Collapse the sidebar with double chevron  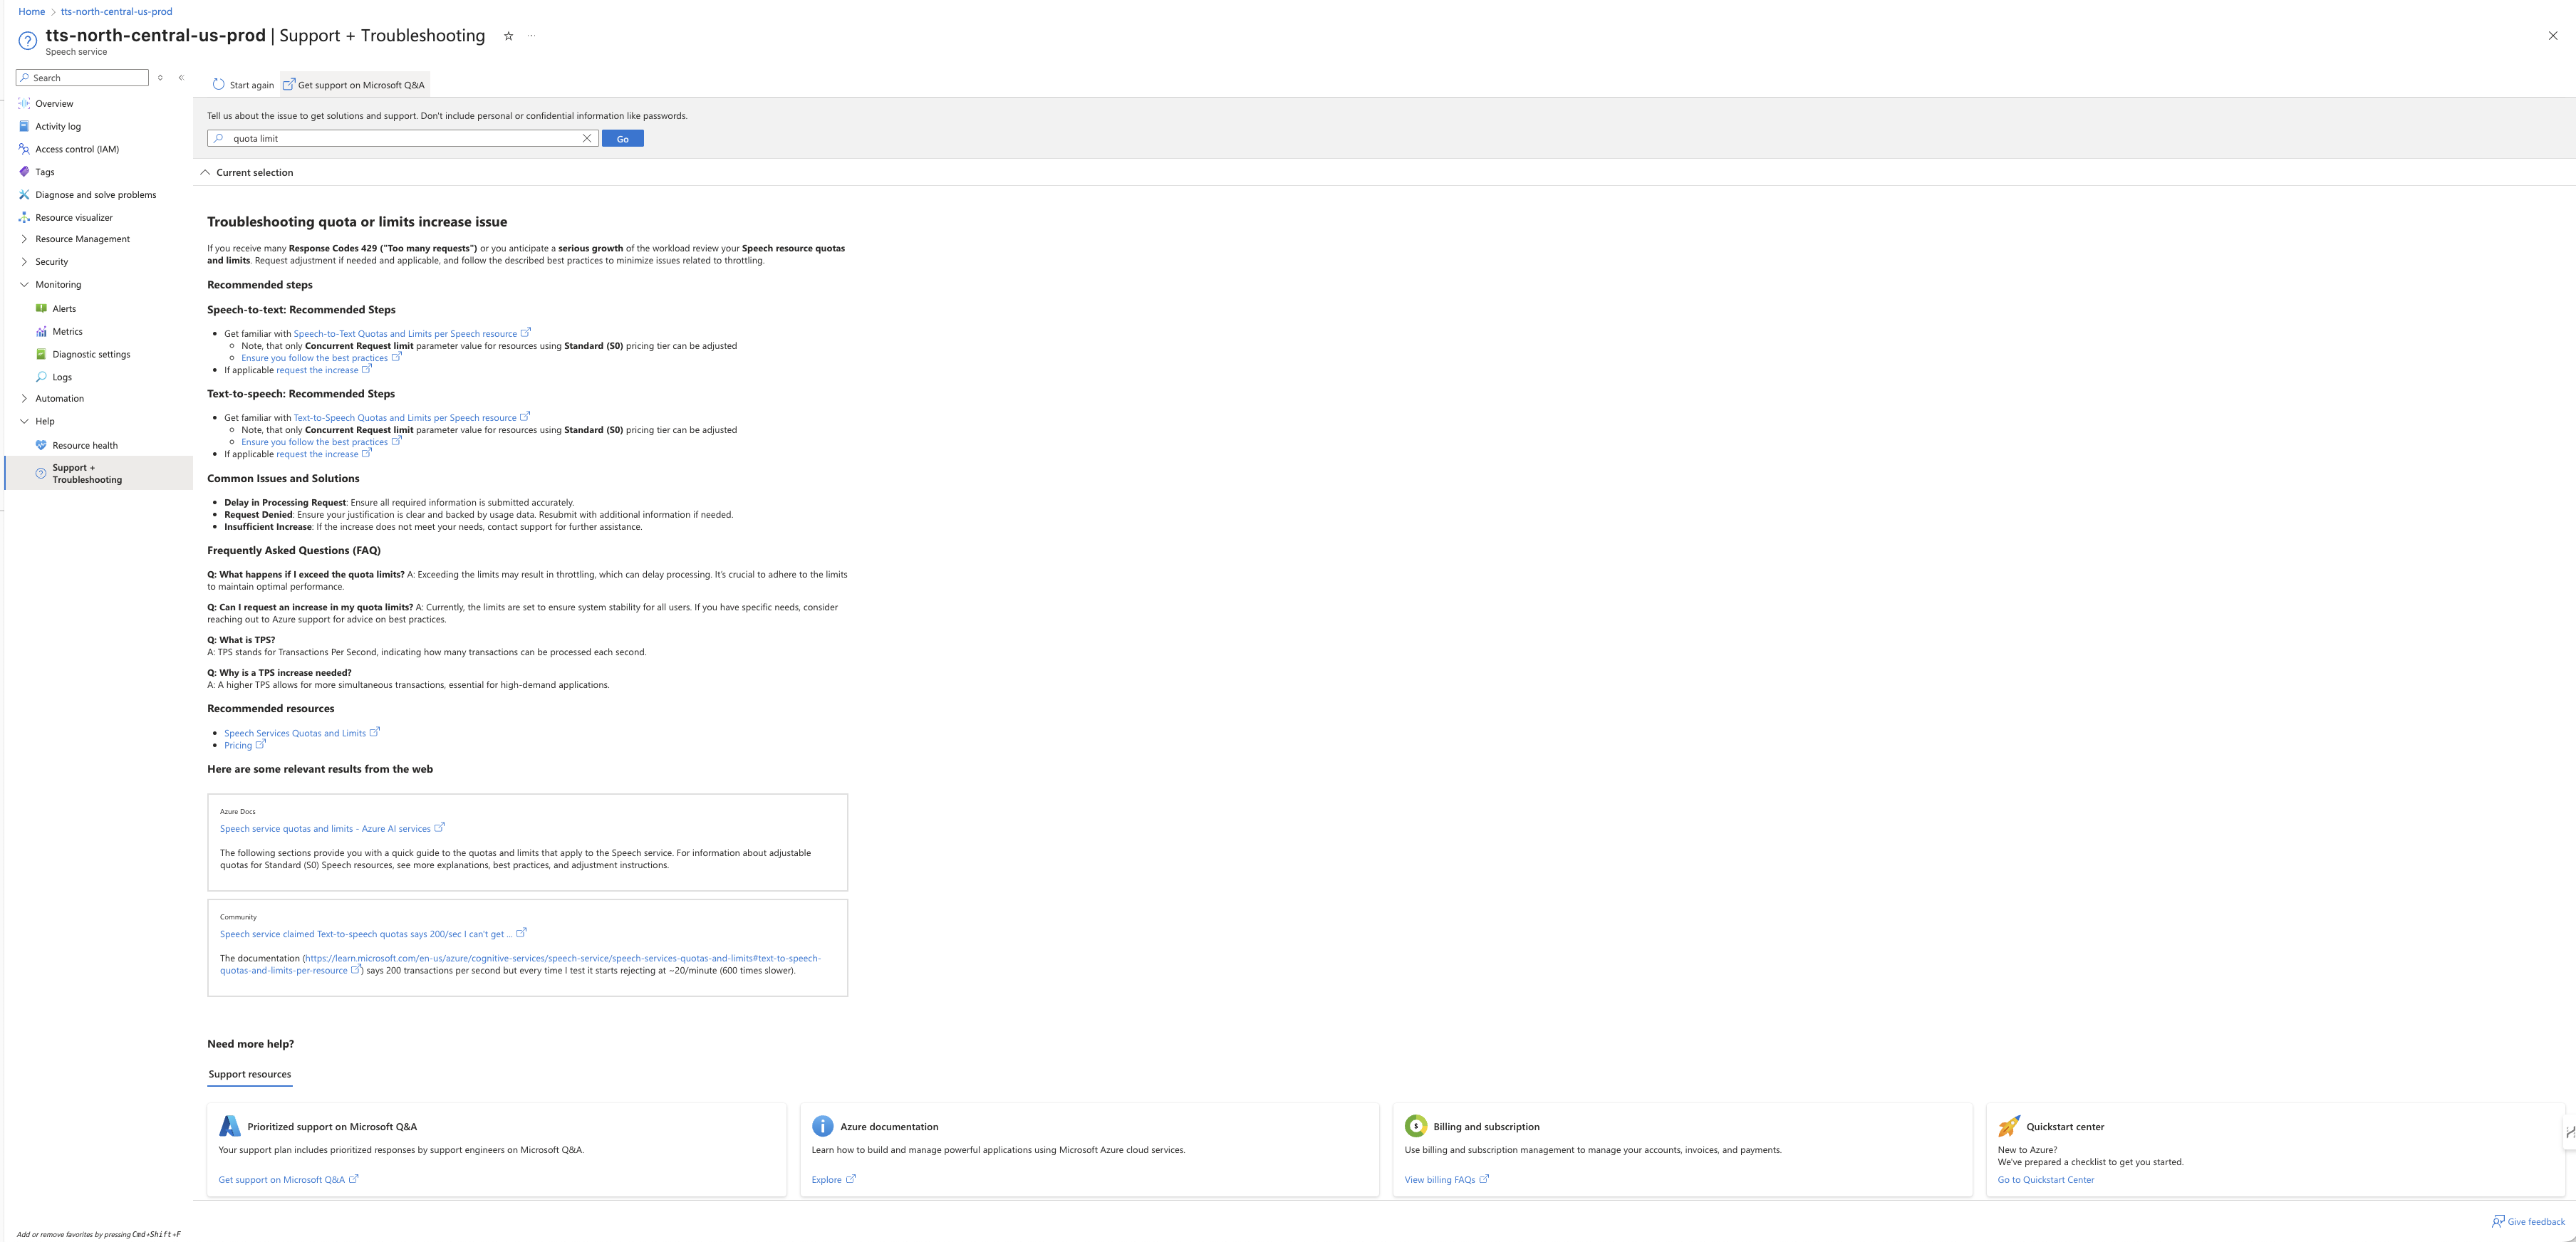pyautogui.click(x=181, y=77)
